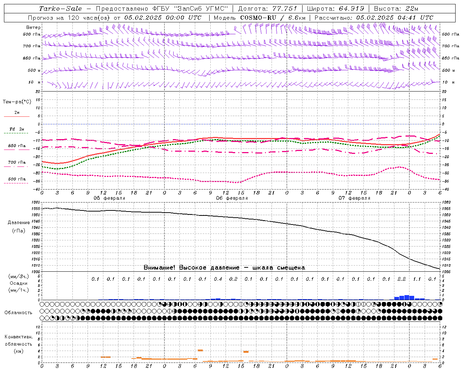Select the Облачность cloud cover label
The height and width of the screenshot is (369, 461).
[18, 313]
